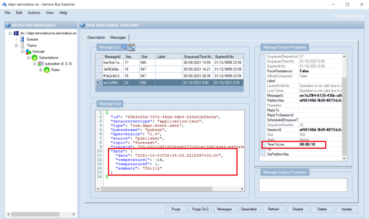Expand the Rules tree node
Screen dimensions: 369x219
40,70
